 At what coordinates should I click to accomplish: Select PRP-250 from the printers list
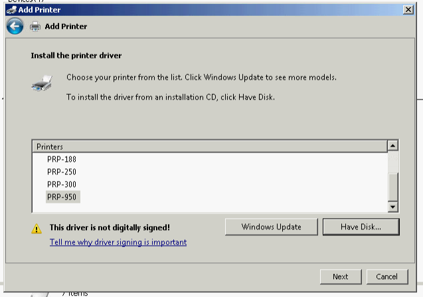pyautogui.click(x=62, y=172)
